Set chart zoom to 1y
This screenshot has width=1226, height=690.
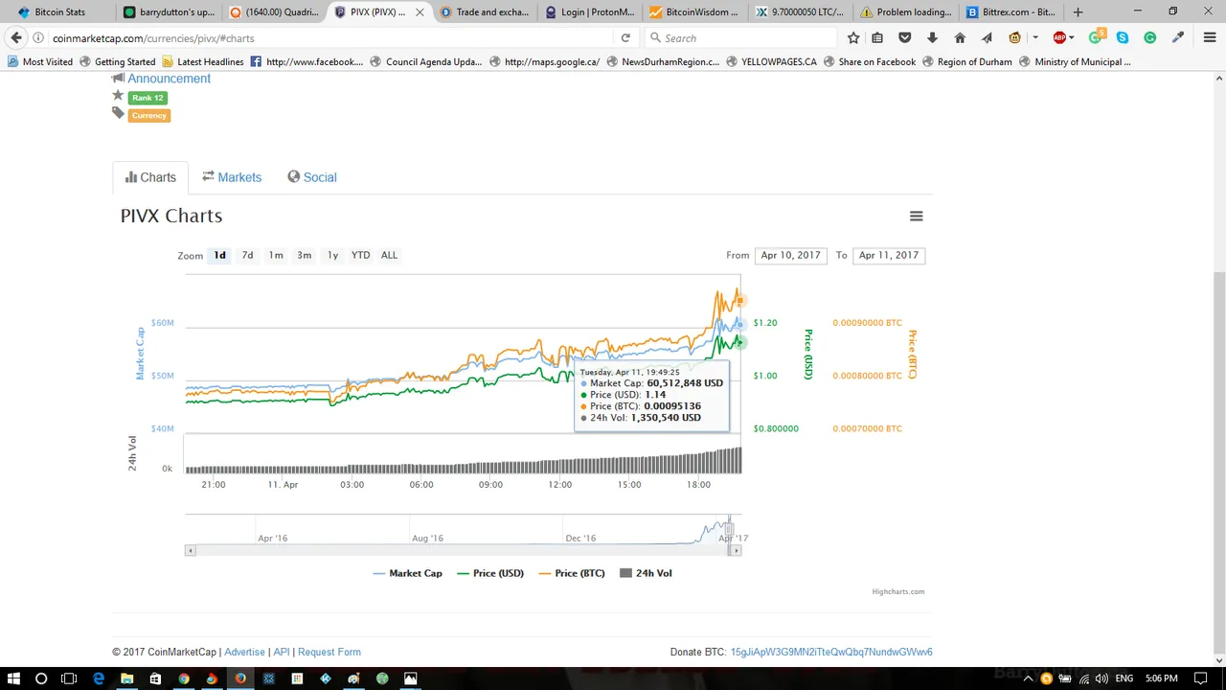[x=332, y=255]
